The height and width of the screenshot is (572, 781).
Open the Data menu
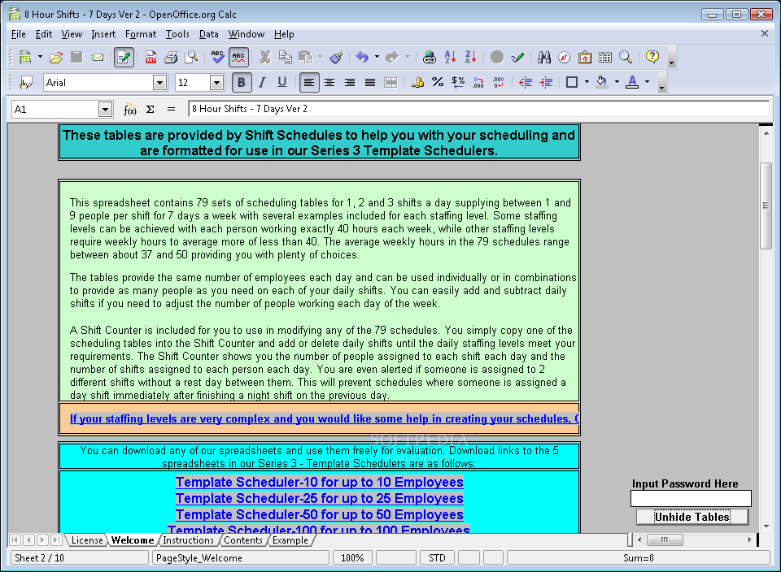pos(209,34)
